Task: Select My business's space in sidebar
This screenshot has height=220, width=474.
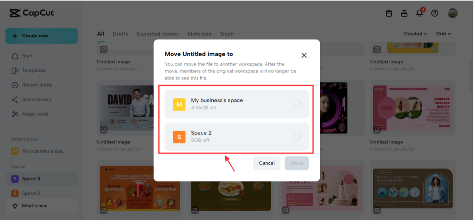Action: [41, 151]
